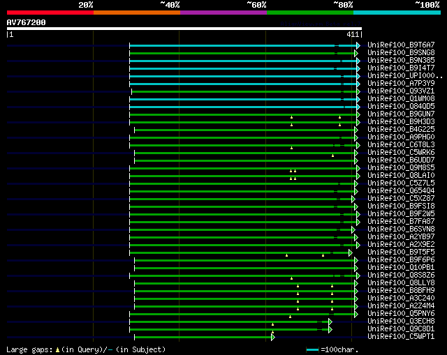Screen dimensions: 447x355
Task: Select hit label UniRef100_Q84QD5
Action: 401,107
